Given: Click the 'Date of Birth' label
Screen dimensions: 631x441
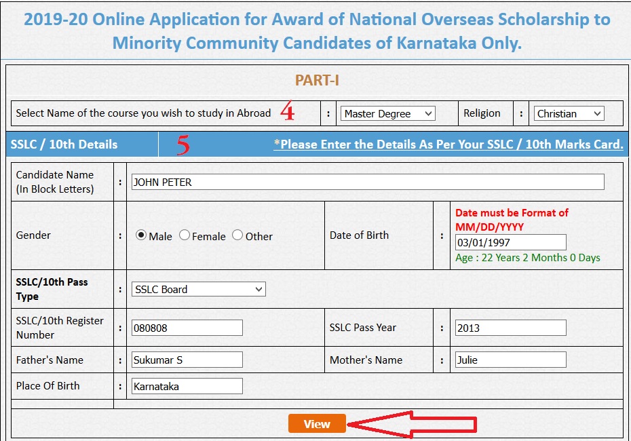Looking at the screenshot, I should (x=359, y=235).
